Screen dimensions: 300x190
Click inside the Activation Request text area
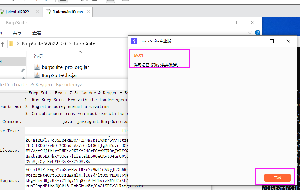76,178
